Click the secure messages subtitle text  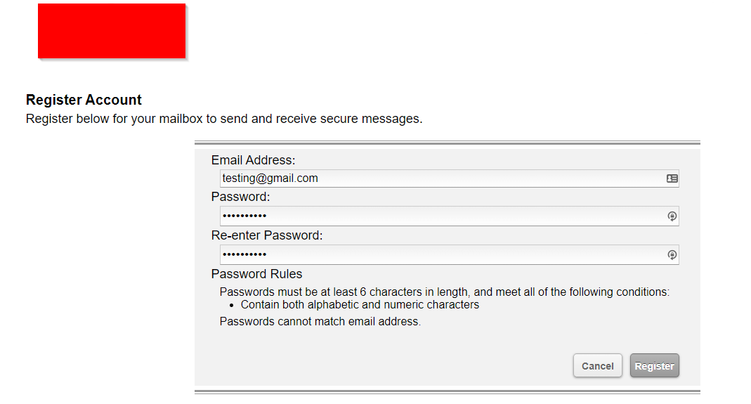click(x=224, y=119)
